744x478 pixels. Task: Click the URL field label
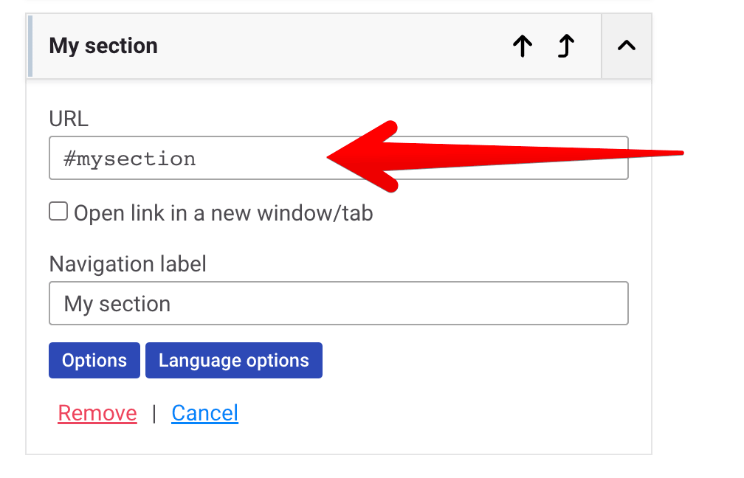(69, 119)
